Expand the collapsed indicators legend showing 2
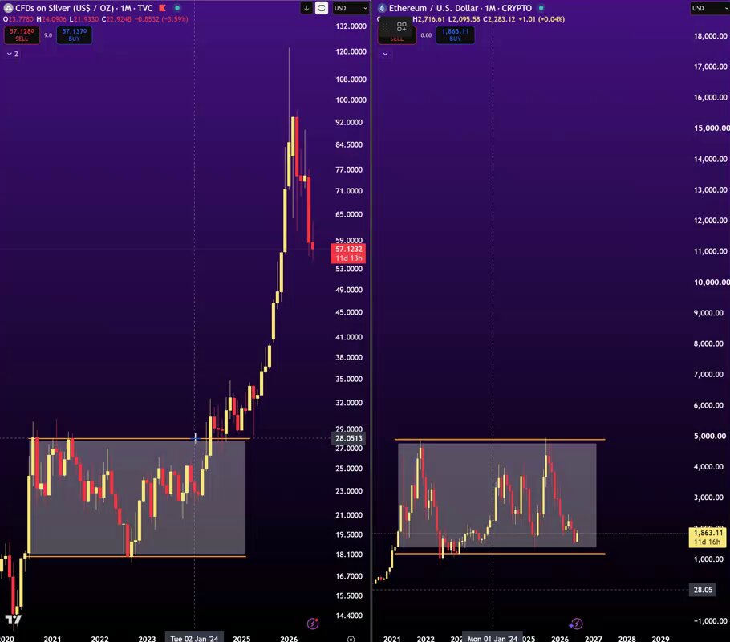Screen dimensions: 730x642 [x=13, y=54]
